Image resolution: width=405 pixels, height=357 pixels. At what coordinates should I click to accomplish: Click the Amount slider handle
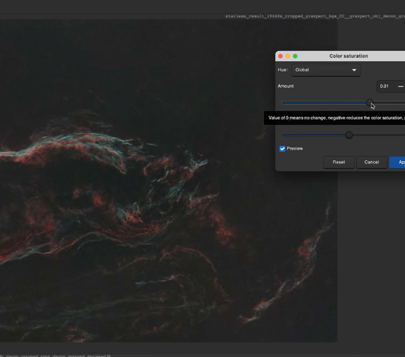370,103
